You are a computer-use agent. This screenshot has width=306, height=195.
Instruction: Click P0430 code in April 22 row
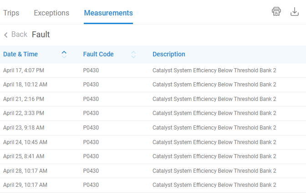[91, 113]
